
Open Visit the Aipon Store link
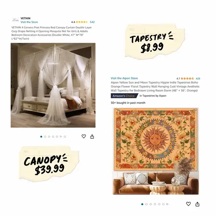[x=124, y=78]
